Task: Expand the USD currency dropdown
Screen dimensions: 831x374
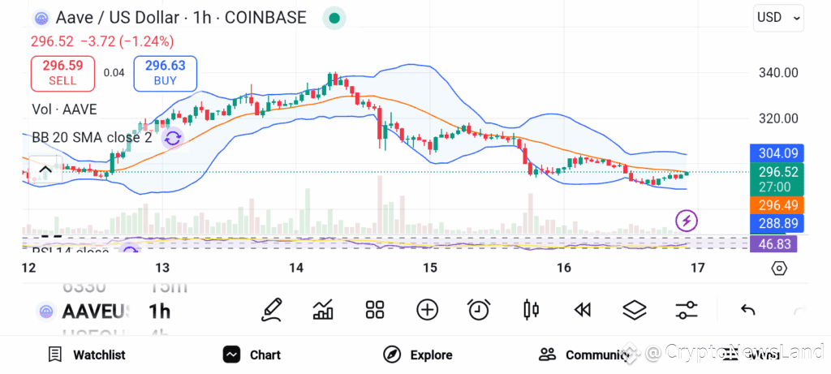Action: tap(778, 18)
